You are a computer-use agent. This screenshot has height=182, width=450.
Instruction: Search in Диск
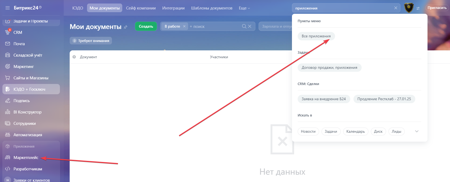tap(378, 131)
